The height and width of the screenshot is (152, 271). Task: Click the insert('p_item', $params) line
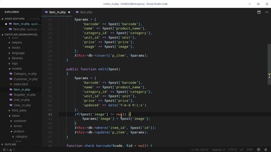[111, 56]
